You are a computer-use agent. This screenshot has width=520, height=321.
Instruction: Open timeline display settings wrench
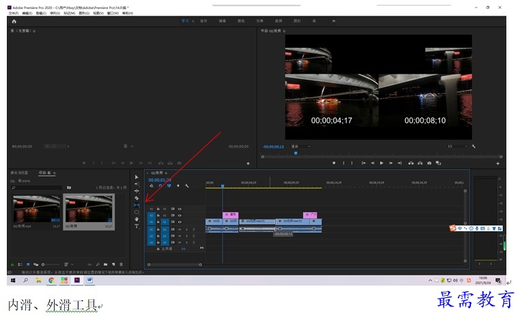coord(187,186)
